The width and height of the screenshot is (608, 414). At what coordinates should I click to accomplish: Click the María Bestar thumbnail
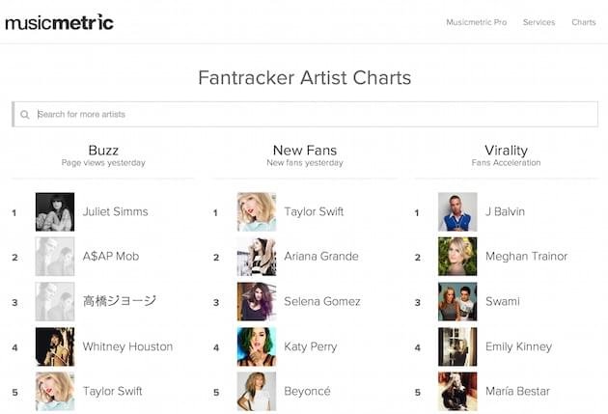click(x=457, y=391)
